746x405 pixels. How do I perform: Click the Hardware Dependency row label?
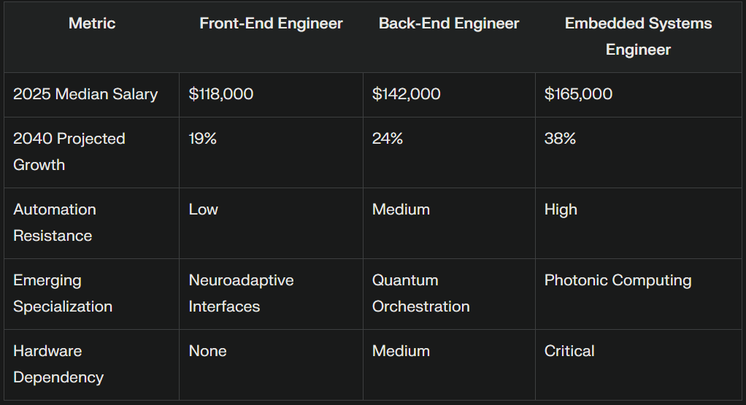58,364
